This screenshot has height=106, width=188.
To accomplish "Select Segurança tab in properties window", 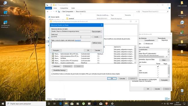I will coord(164,40).
